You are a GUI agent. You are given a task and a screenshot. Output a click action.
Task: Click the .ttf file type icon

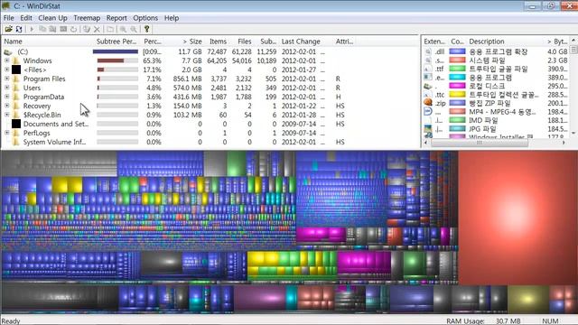[x=428, y=69]
